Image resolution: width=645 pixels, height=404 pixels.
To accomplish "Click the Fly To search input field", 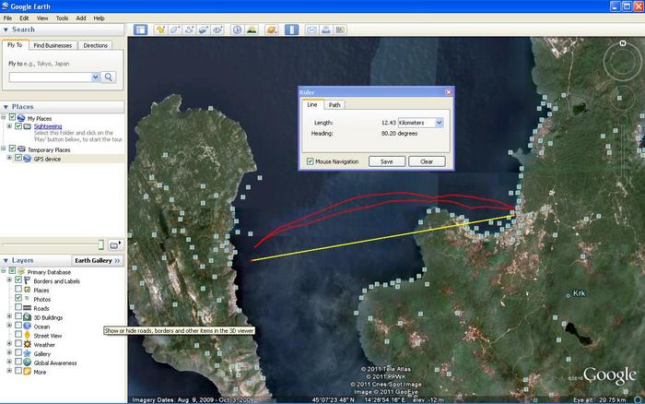I will coord(49,77).
